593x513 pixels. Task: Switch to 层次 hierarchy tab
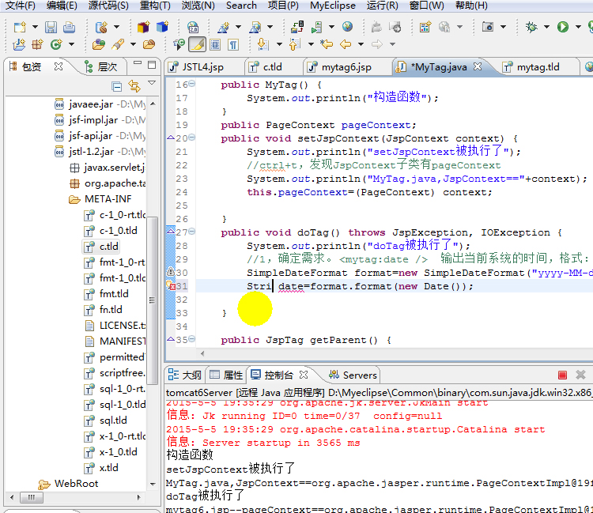click(x=100, y=67)
